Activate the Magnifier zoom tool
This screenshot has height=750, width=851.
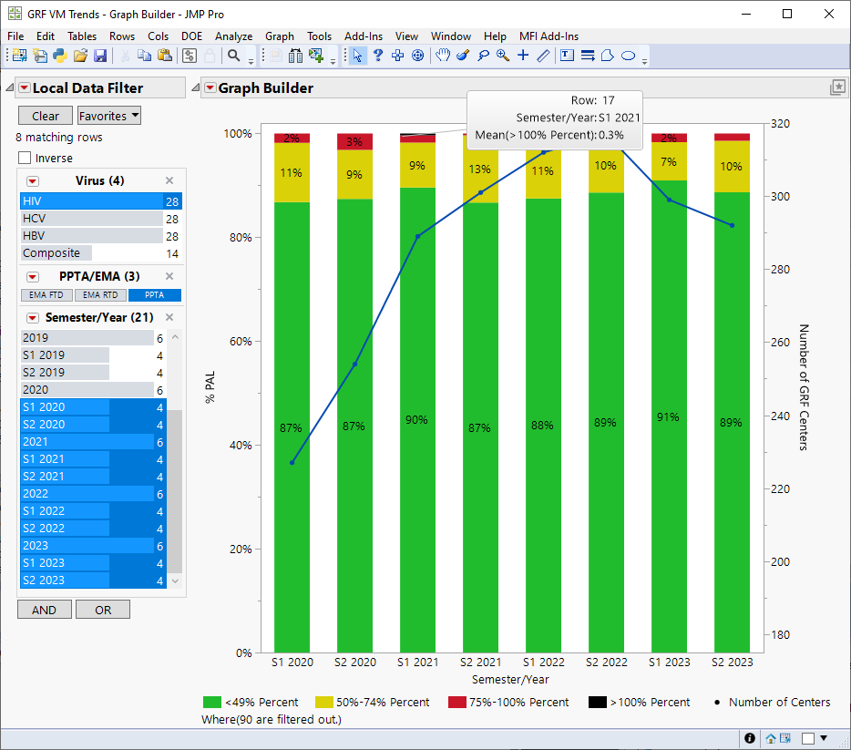pyautogui.click(x=502, y=56)
